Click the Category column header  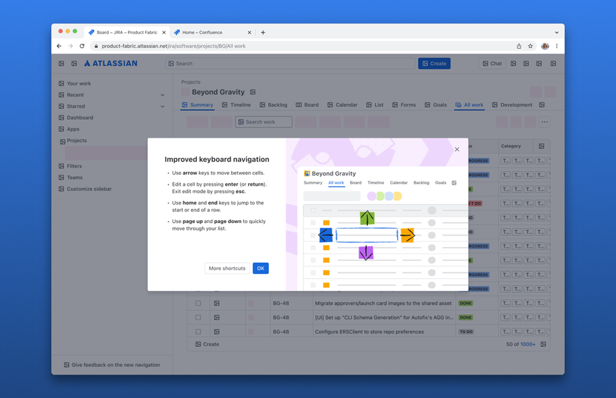[x=511, y=146]
